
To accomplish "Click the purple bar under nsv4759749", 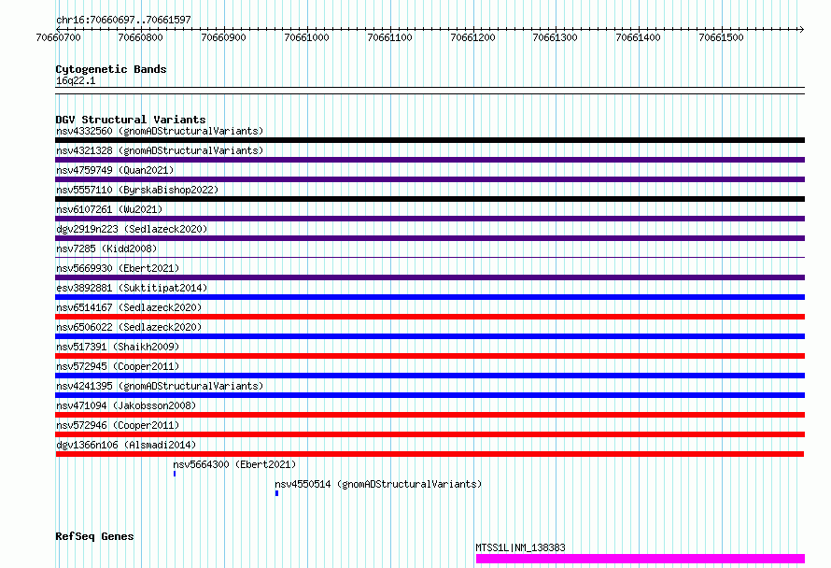I will (x=430, y=179).
